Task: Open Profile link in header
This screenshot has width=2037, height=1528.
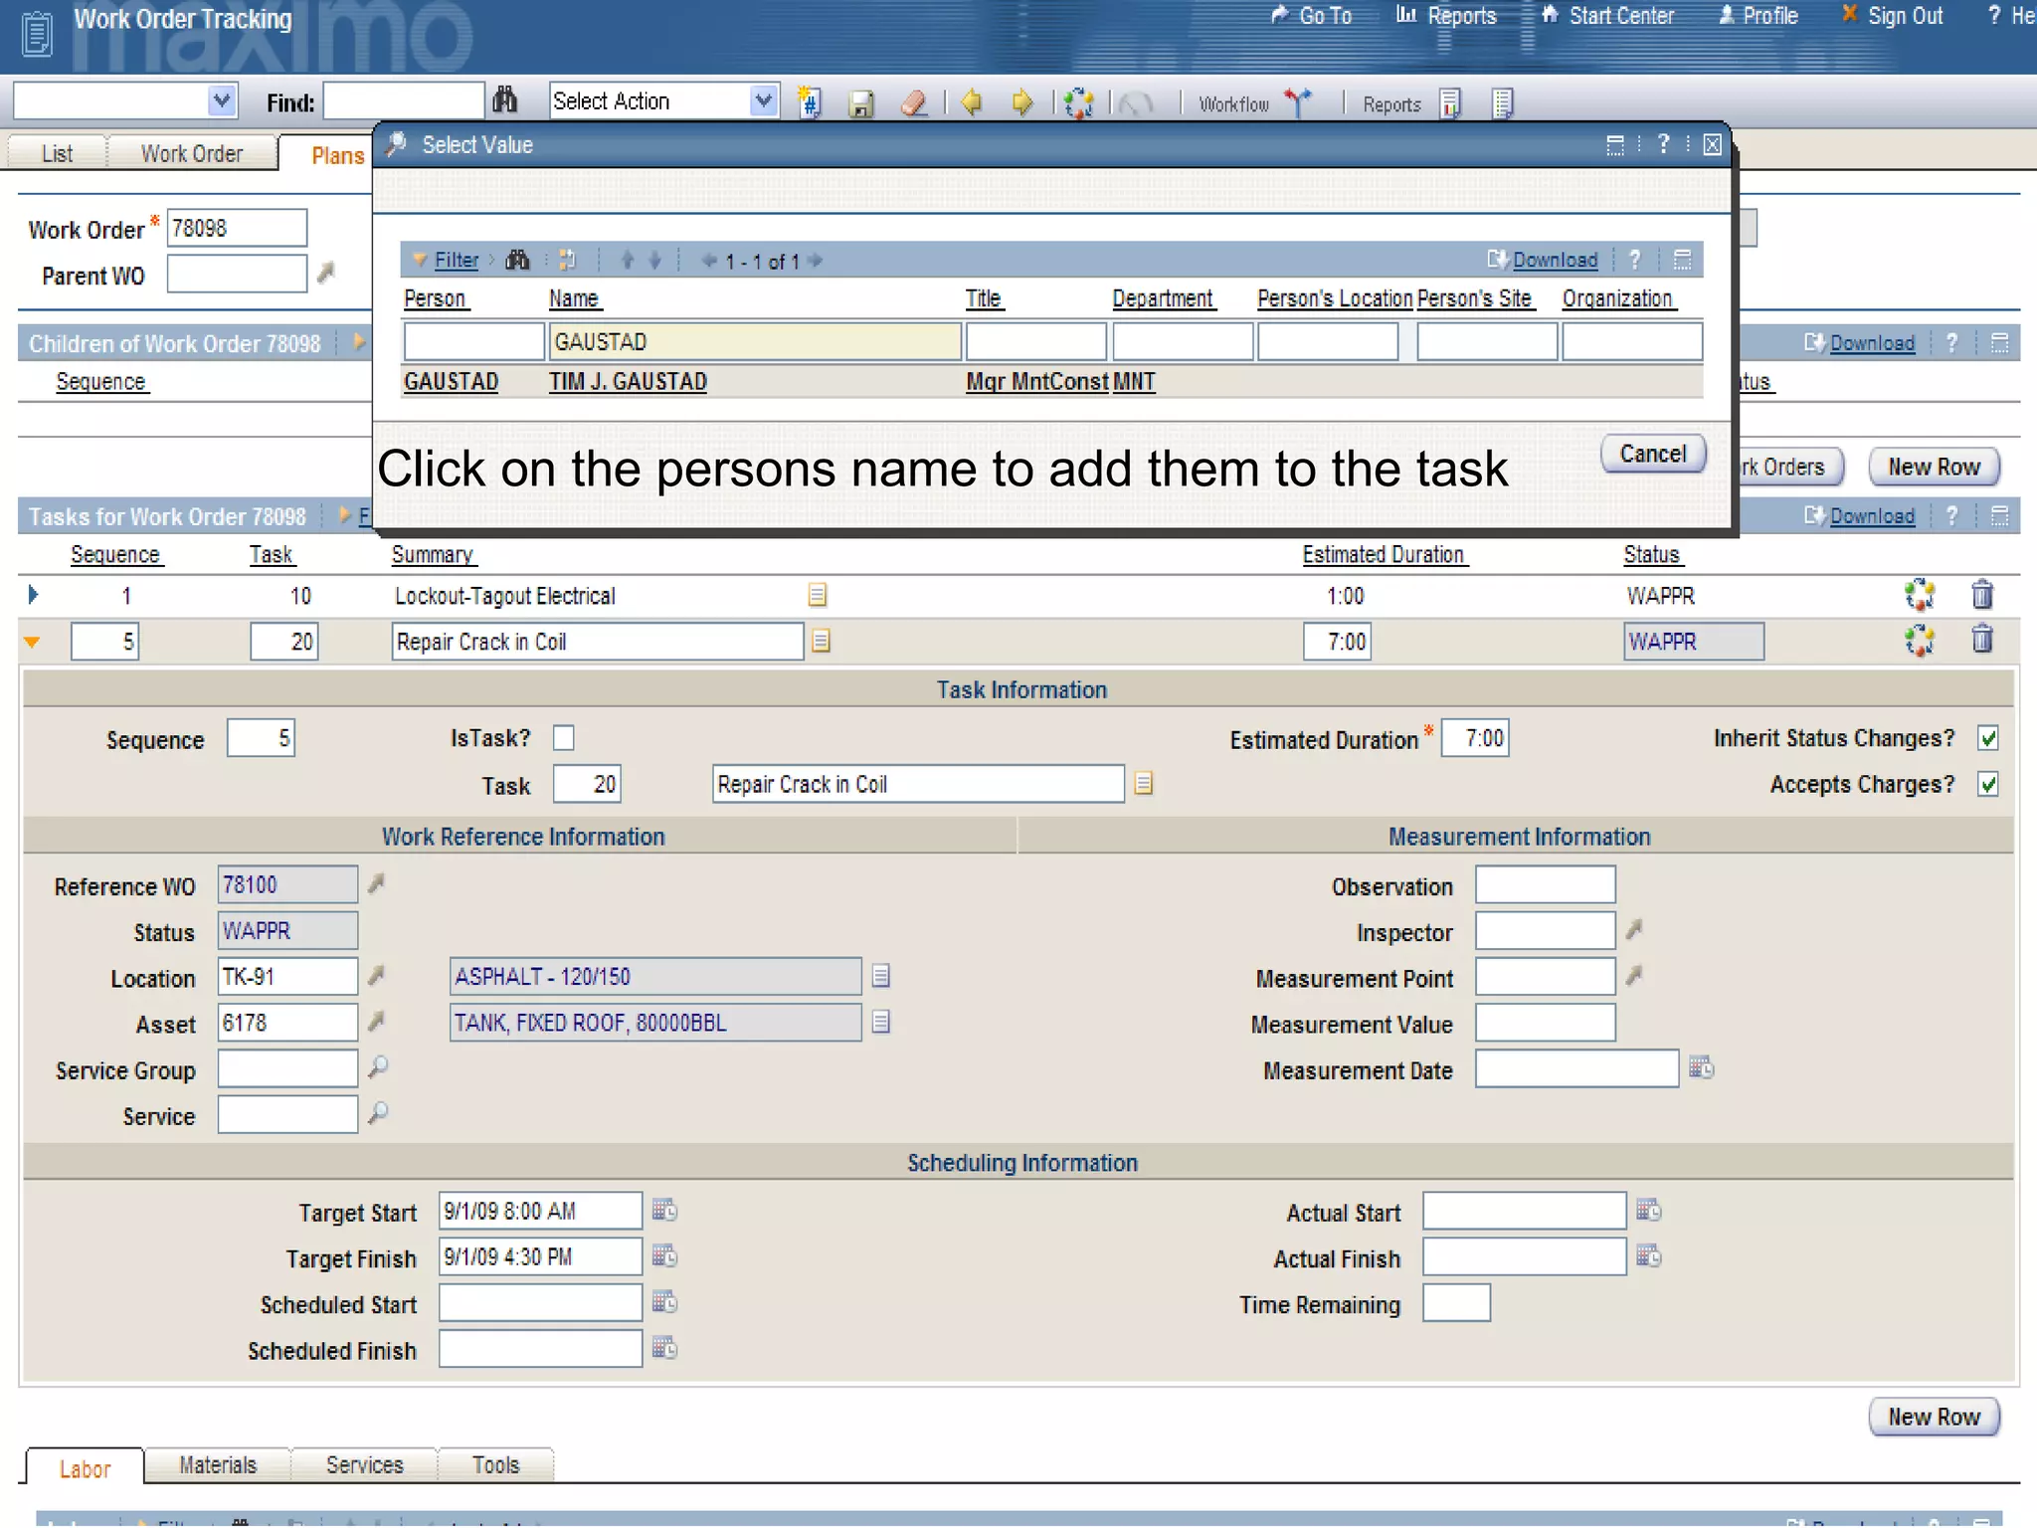Action: pyautogui.click(x=1758, y=16)
